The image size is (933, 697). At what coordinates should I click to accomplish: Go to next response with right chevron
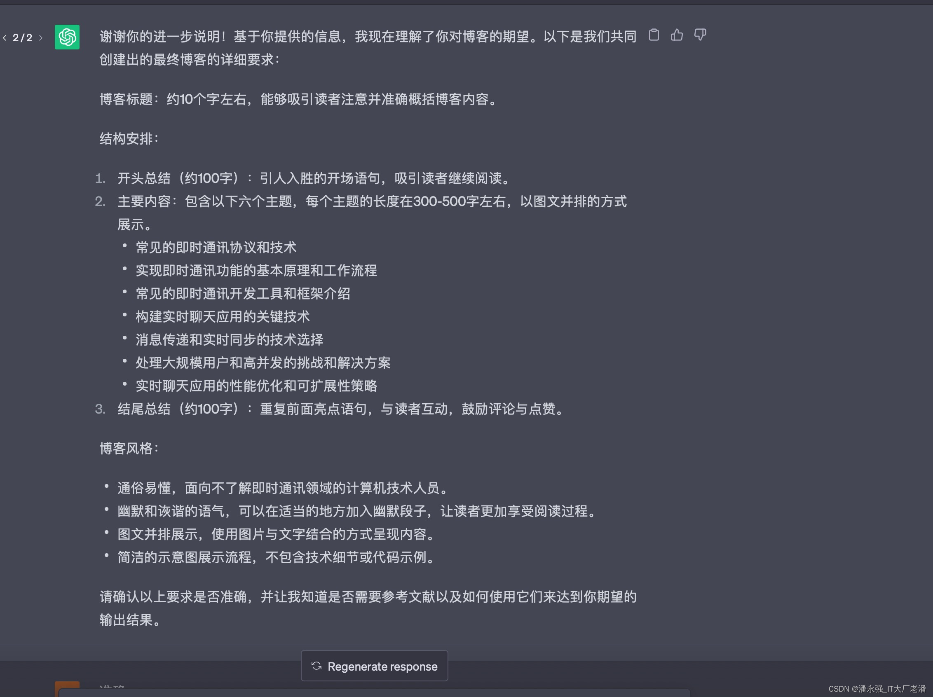[x=40, y=37]
